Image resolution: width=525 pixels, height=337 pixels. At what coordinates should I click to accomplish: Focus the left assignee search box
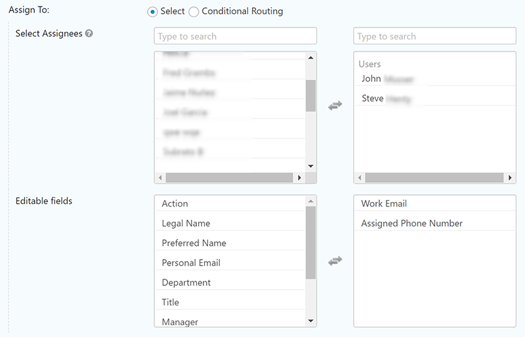point(235,36)
